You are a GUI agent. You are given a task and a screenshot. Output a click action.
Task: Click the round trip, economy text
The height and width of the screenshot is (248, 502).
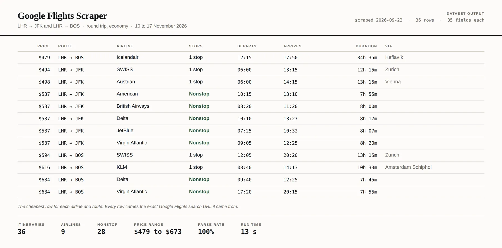[107, 26]
